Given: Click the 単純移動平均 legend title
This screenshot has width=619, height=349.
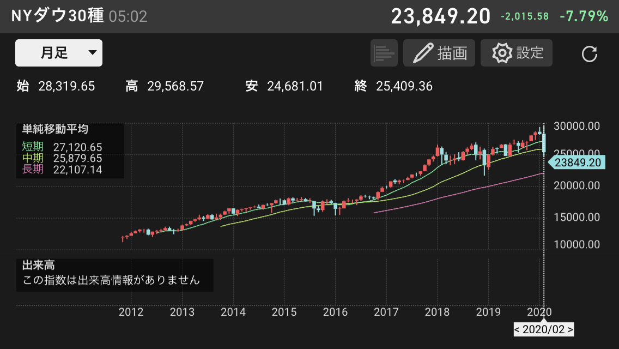Looking at the screenshot, I should [55, 129].
